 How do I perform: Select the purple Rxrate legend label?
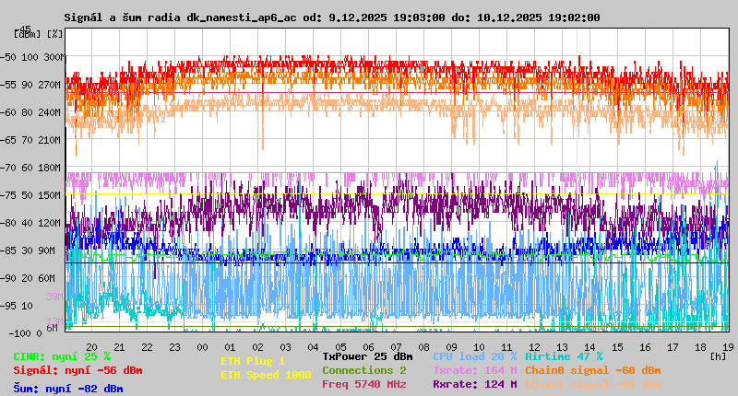coord(474,384)
